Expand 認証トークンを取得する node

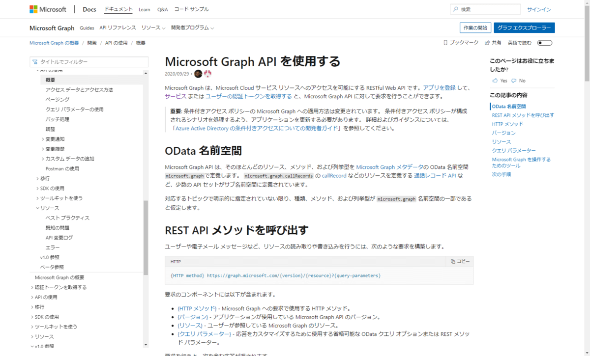32,287
